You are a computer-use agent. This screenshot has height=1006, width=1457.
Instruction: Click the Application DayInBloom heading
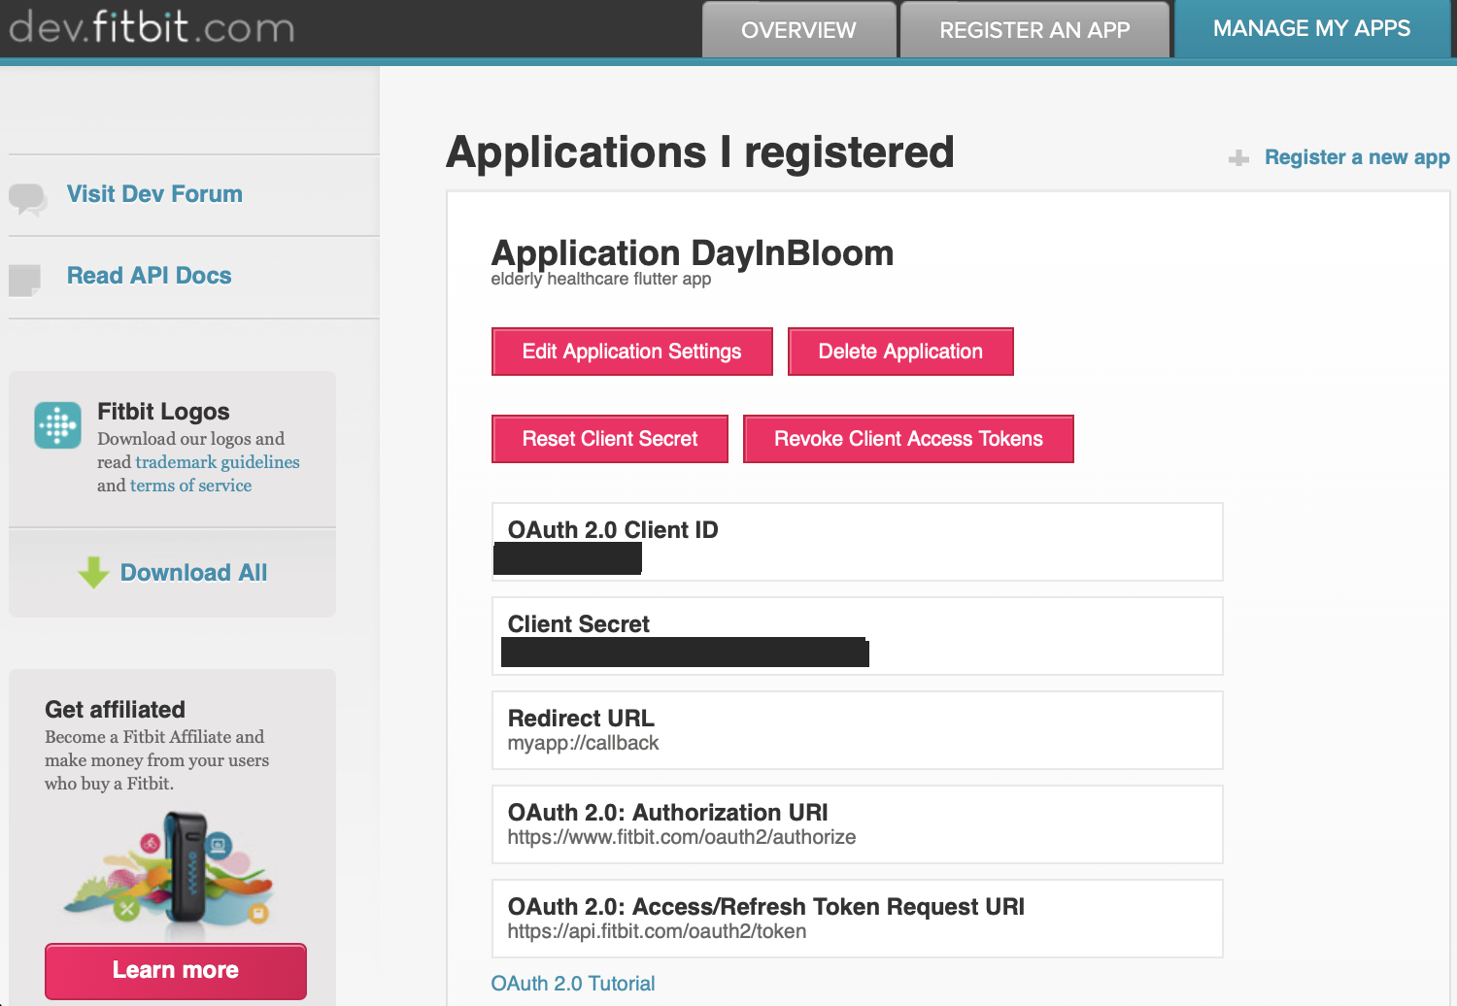(x=693, y=252)
